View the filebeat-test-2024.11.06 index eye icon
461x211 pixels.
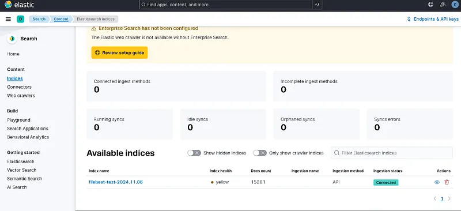(437, 182)
